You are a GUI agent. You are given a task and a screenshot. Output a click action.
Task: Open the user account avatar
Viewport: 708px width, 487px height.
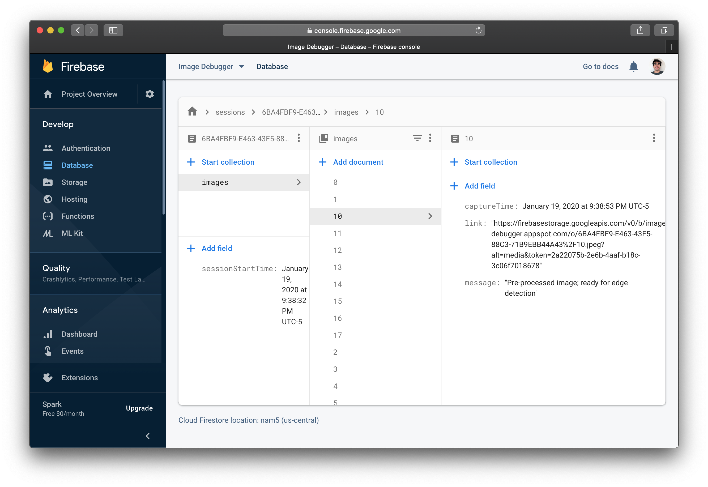point(657,67)
